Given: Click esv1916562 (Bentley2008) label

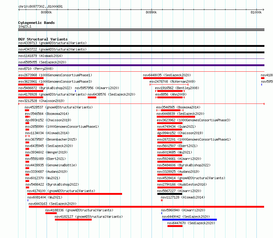Looking at the screenshot, I should [177, 88].
